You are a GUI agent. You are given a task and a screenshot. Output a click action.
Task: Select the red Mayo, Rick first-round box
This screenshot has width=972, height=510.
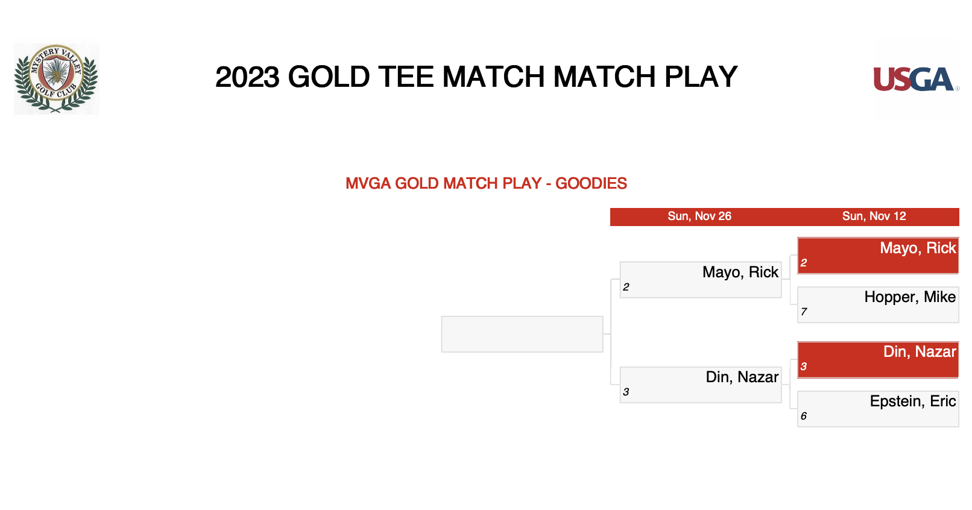pyautogui.click(x=878, y=256)
